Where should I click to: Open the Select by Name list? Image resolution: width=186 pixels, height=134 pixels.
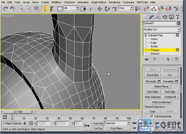click(52, 9)
